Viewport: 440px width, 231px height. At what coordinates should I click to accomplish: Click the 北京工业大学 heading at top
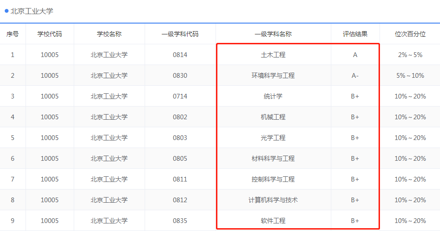tap(32, 11)
